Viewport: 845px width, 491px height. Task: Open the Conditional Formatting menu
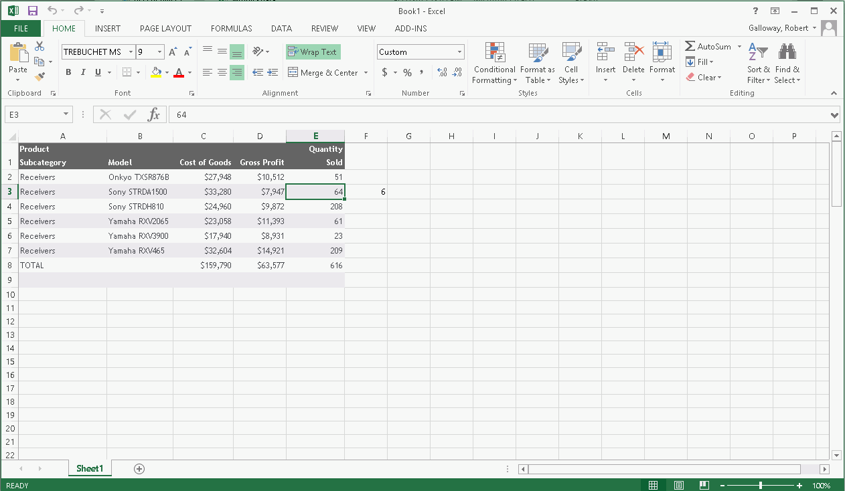click(494, 64)
